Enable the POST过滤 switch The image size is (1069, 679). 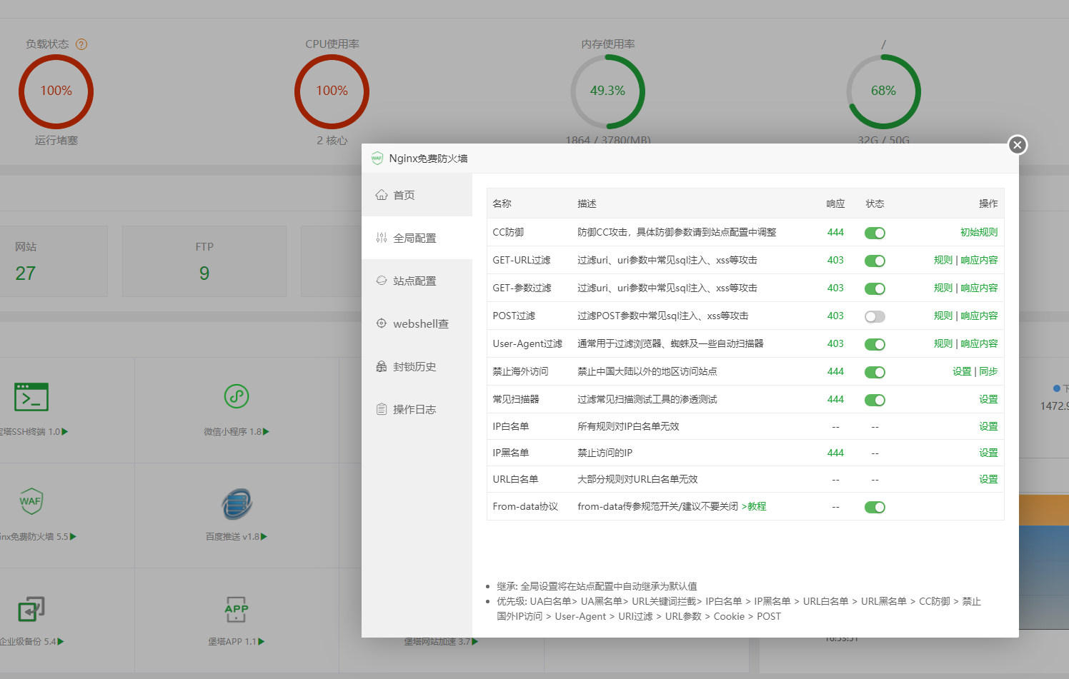pyautogui.click(x=875, y=316)
